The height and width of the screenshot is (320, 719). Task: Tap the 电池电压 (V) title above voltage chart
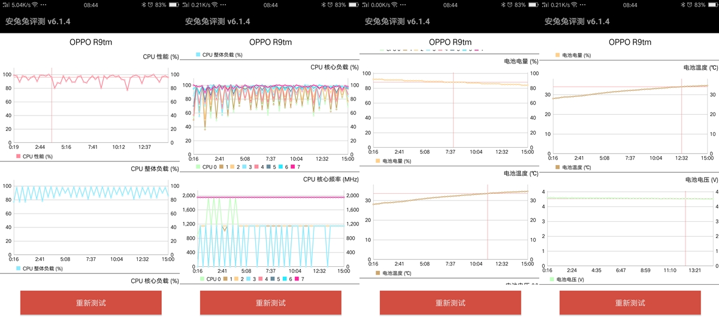tap(702, 179)
